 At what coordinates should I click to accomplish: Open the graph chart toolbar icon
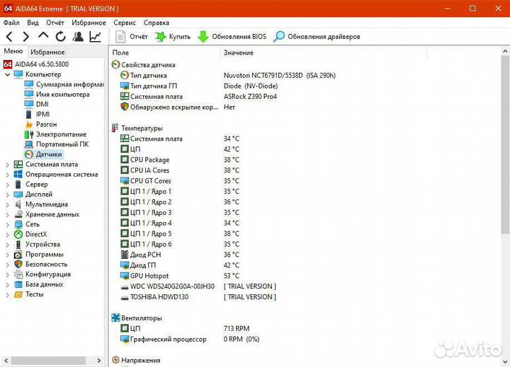(96, 37)
